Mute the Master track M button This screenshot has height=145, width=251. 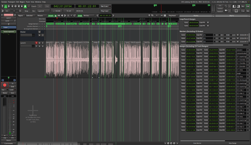pyautogui.click(x=40, y=32)
